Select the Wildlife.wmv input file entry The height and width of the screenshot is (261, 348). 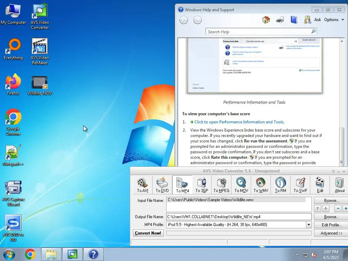click(x=236, y=200)
